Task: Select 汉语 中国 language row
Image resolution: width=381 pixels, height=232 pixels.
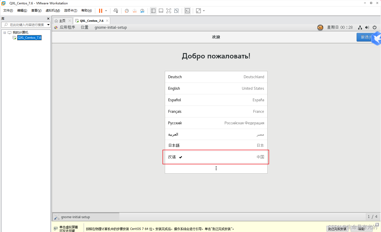Action: (216, 157)
